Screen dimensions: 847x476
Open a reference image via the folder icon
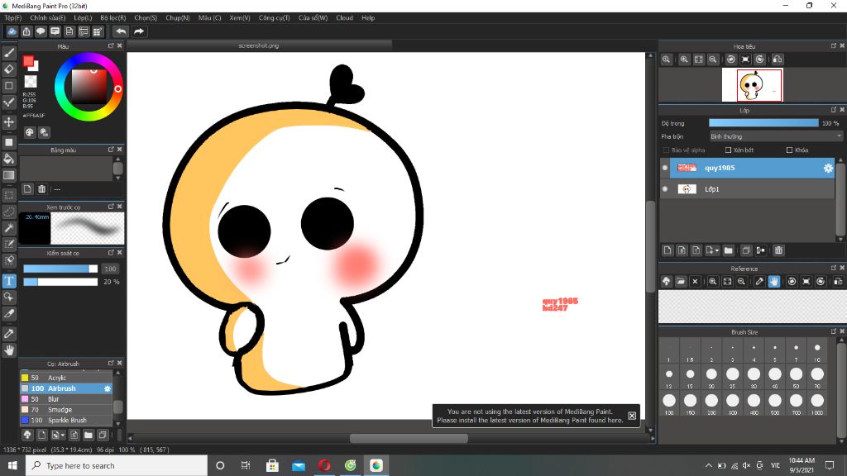(681, 281)
